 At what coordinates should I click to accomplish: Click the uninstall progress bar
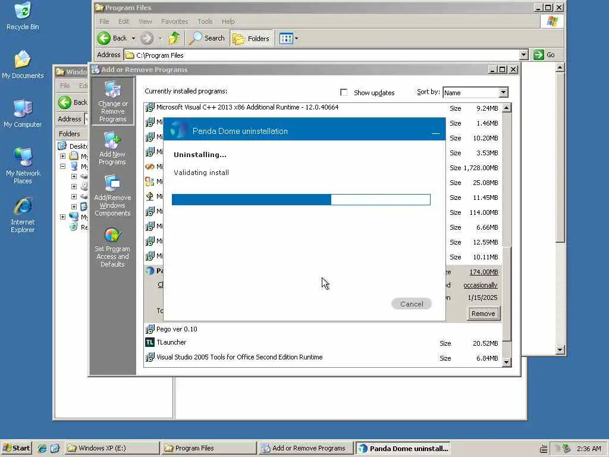[301, 199]
